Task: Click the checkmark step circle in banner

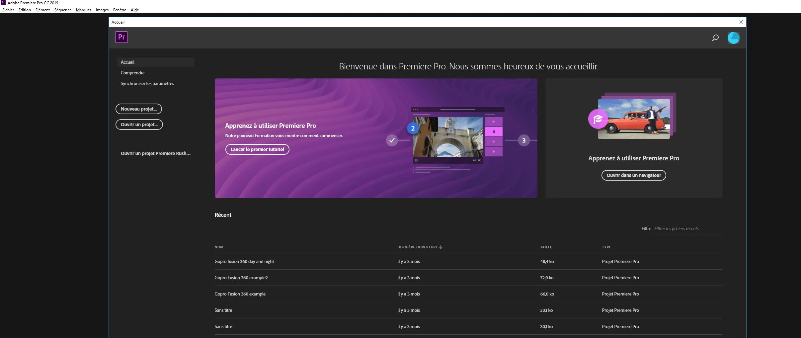Action: click(x=392, y=140)
